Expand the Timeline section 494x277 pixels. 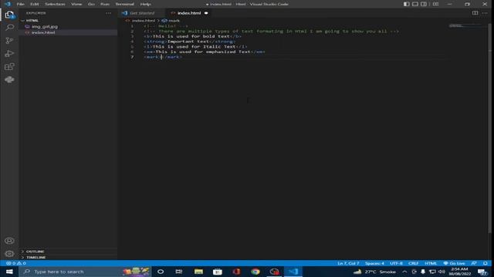click(x=36, y=257)
